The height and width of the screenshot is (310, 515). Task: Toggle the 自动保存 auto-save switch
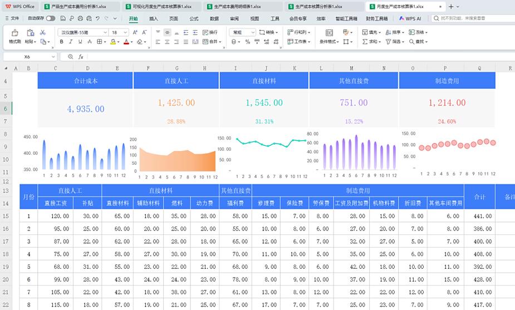[x=51, y=18]
